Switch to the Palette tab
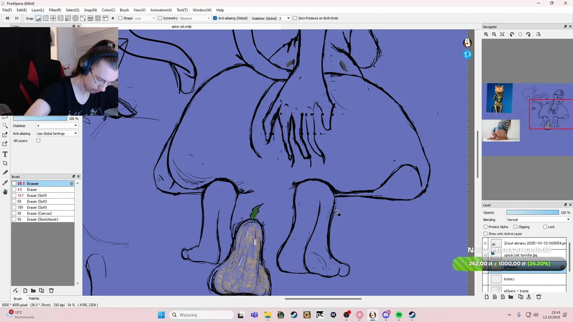 coord(34,298)
